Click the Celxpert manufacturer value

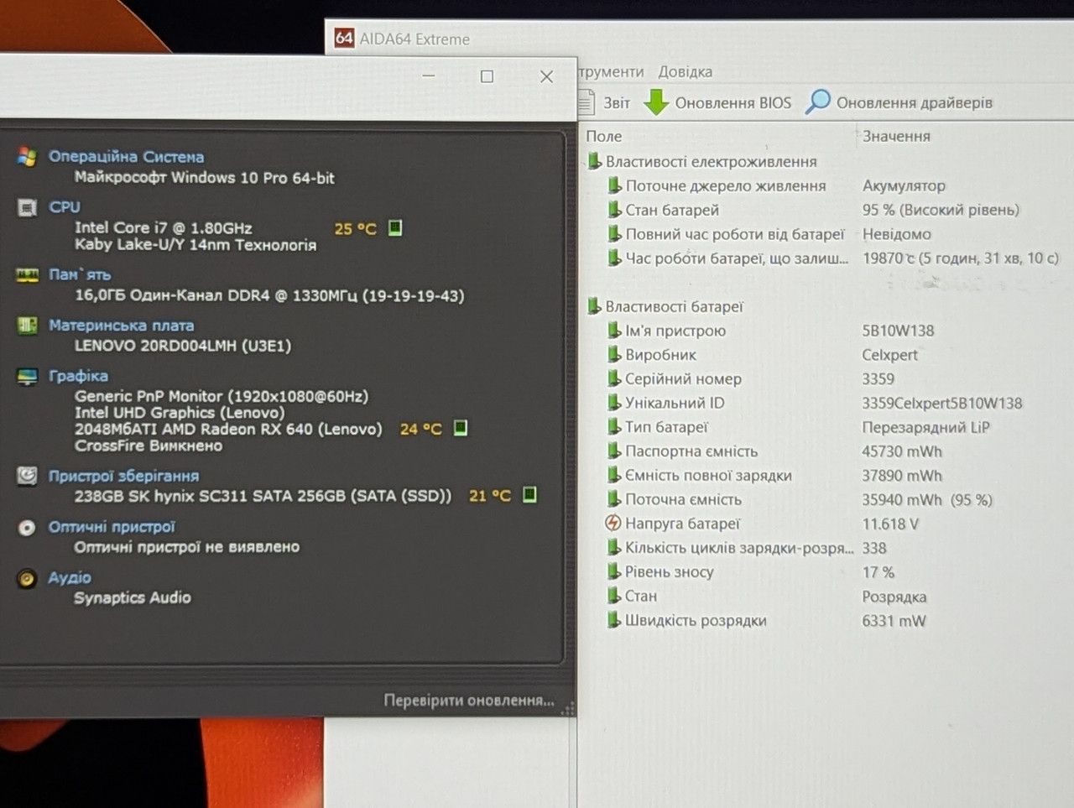[889, 355]
